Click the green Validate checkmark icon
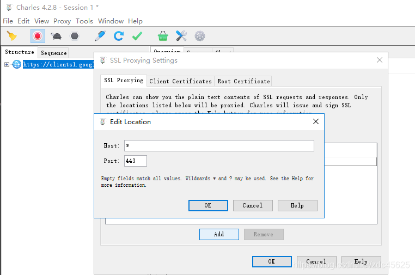 137,36
